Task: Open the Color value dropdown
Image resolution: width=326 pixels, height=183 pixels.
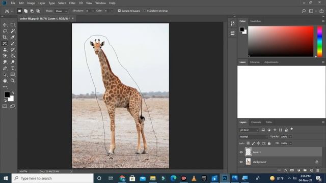Action: click(112, 11)
